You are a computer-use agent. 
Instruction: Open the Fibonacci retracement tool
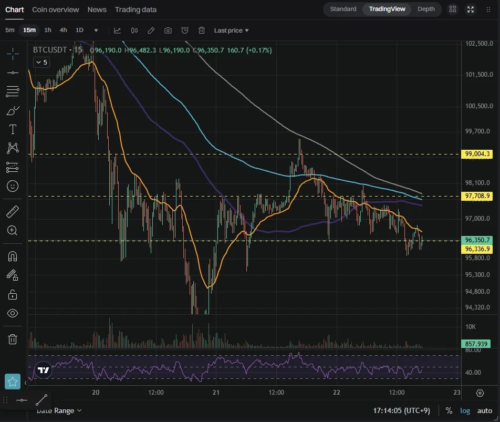pos(13,91)
